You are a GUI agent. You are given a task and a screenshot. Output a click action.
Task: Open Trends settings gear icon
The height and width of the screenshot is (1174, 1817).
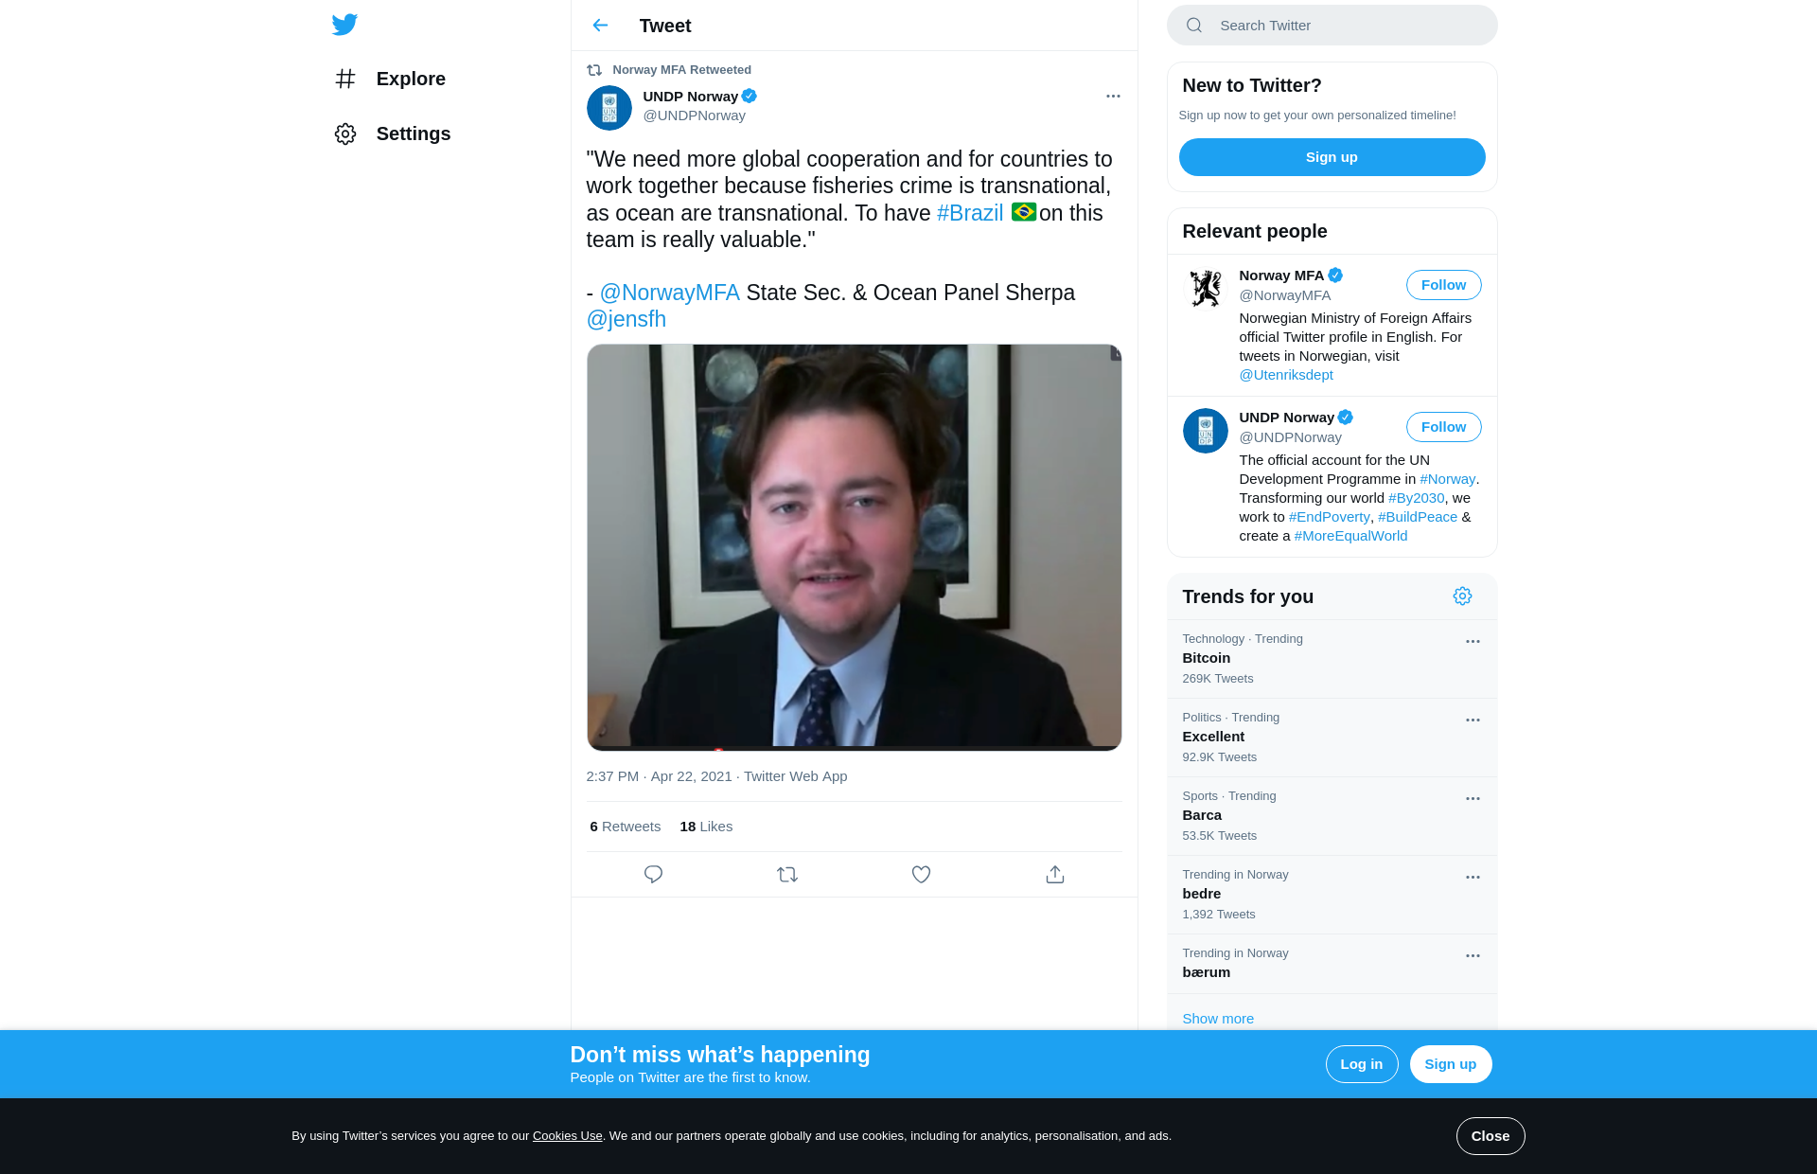click(1462, 596)
